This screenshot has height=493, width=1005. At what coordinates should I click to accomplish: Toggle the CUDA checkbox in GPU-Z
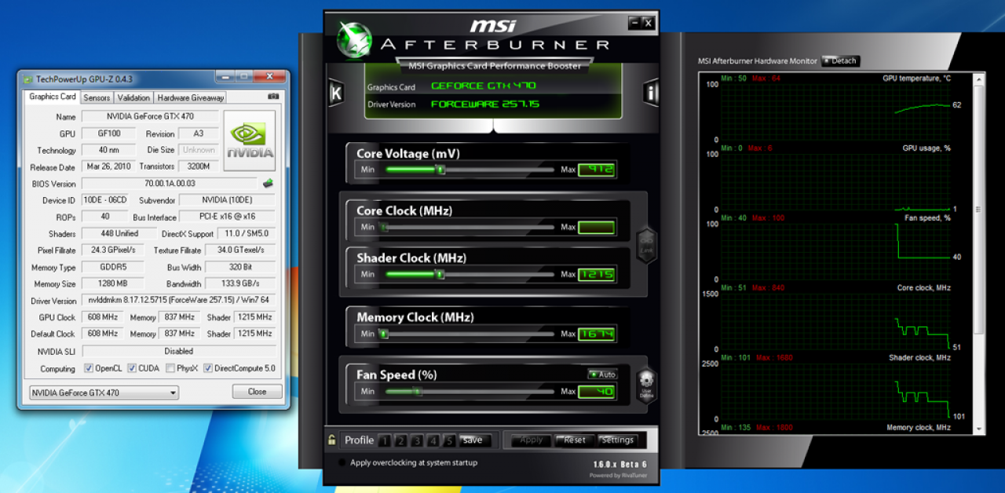point(132,368)
